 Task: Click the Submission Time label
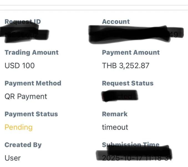pyautogui.click(x=130, y=145)
